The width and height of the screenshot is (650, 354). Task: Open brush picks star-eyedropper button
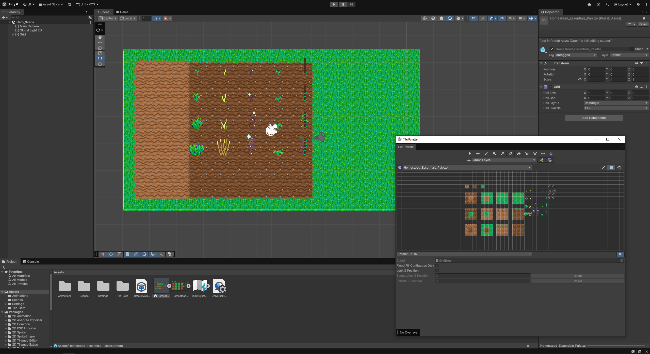click(542, 160)
